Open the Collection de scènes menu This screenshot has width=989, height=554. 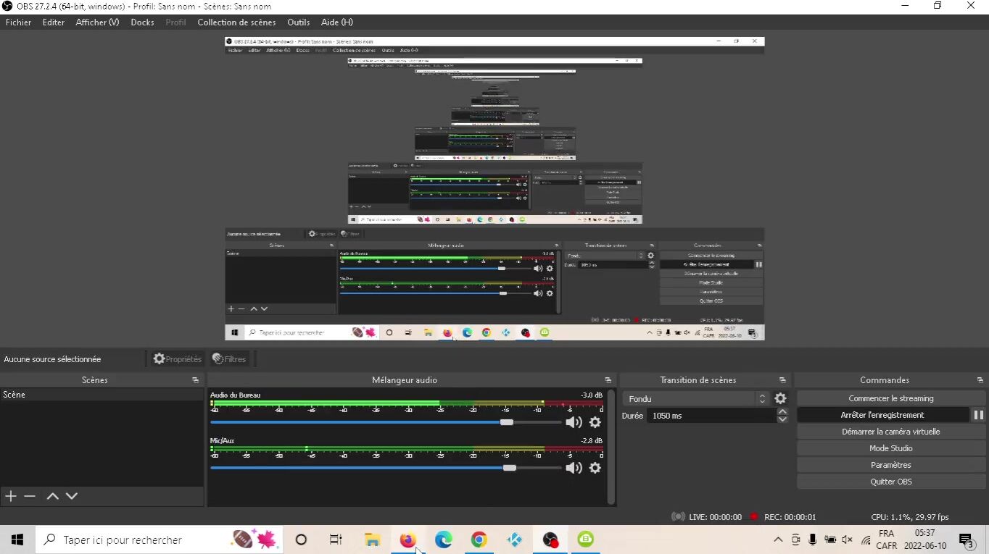pos(236,22)
